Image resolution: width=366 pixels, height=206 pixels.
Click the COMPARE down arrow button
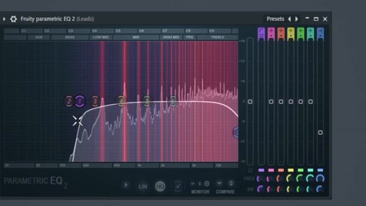click(219, 183)
